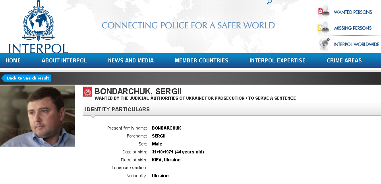Click the Missing Persons yellow notice icon
This screenshot has width=381, height=184.
(324, 28)
